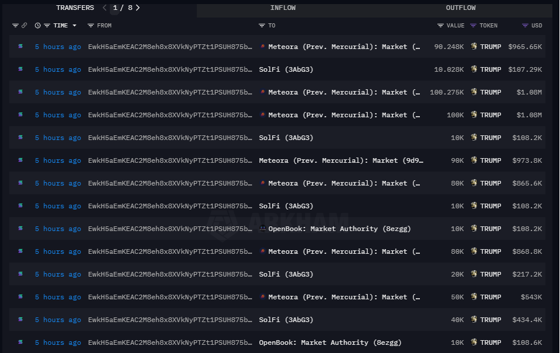Select the TRANSFERS tab
The image size is (560, 353).
click(75, 8)
